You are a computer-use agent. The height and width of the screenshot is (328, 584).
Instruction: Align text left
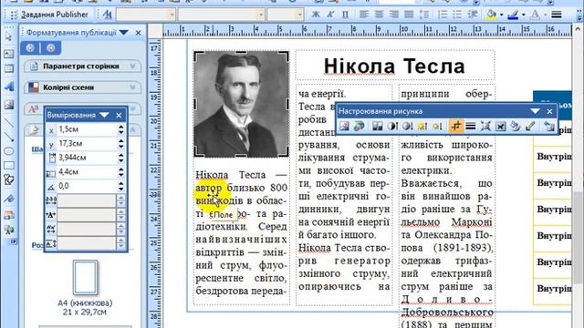click(364, 15)
